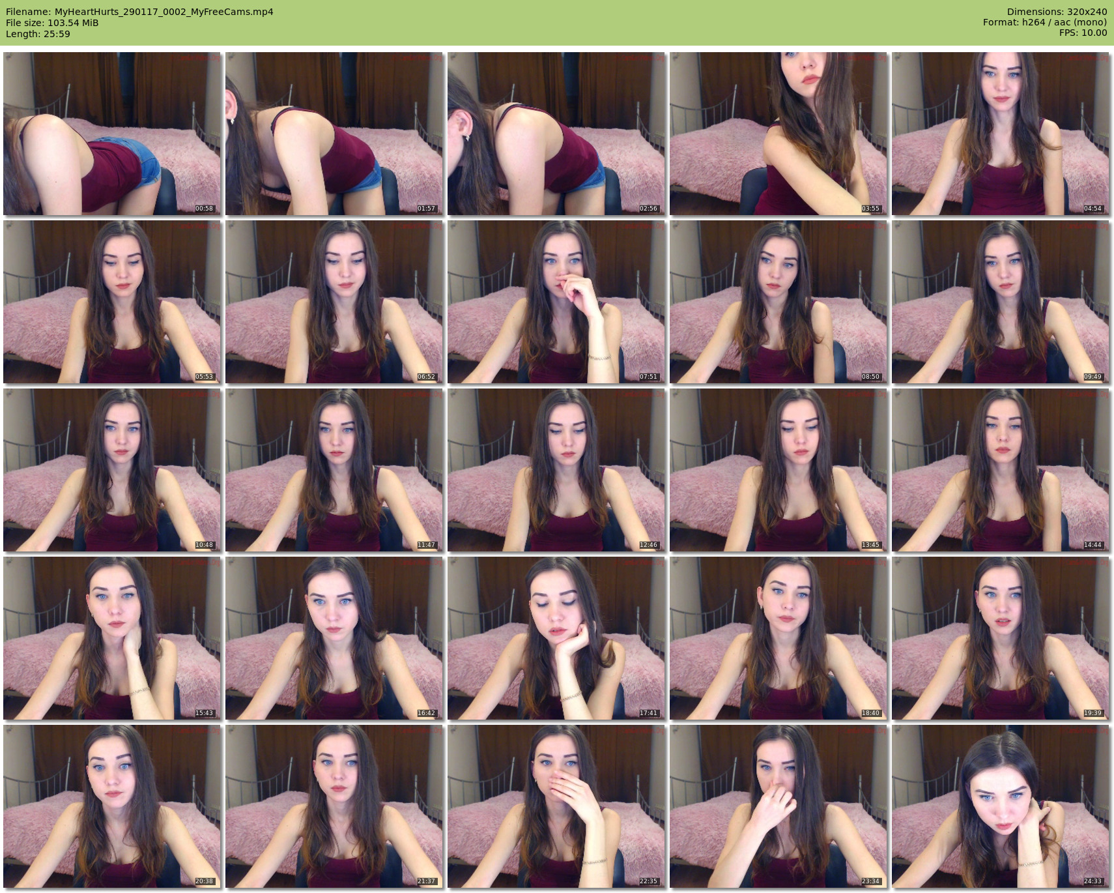Click the thumbnail marked 02:56
Image resolution: width=1114 pixels, height=893 pixels.
(x=556, y=134)
